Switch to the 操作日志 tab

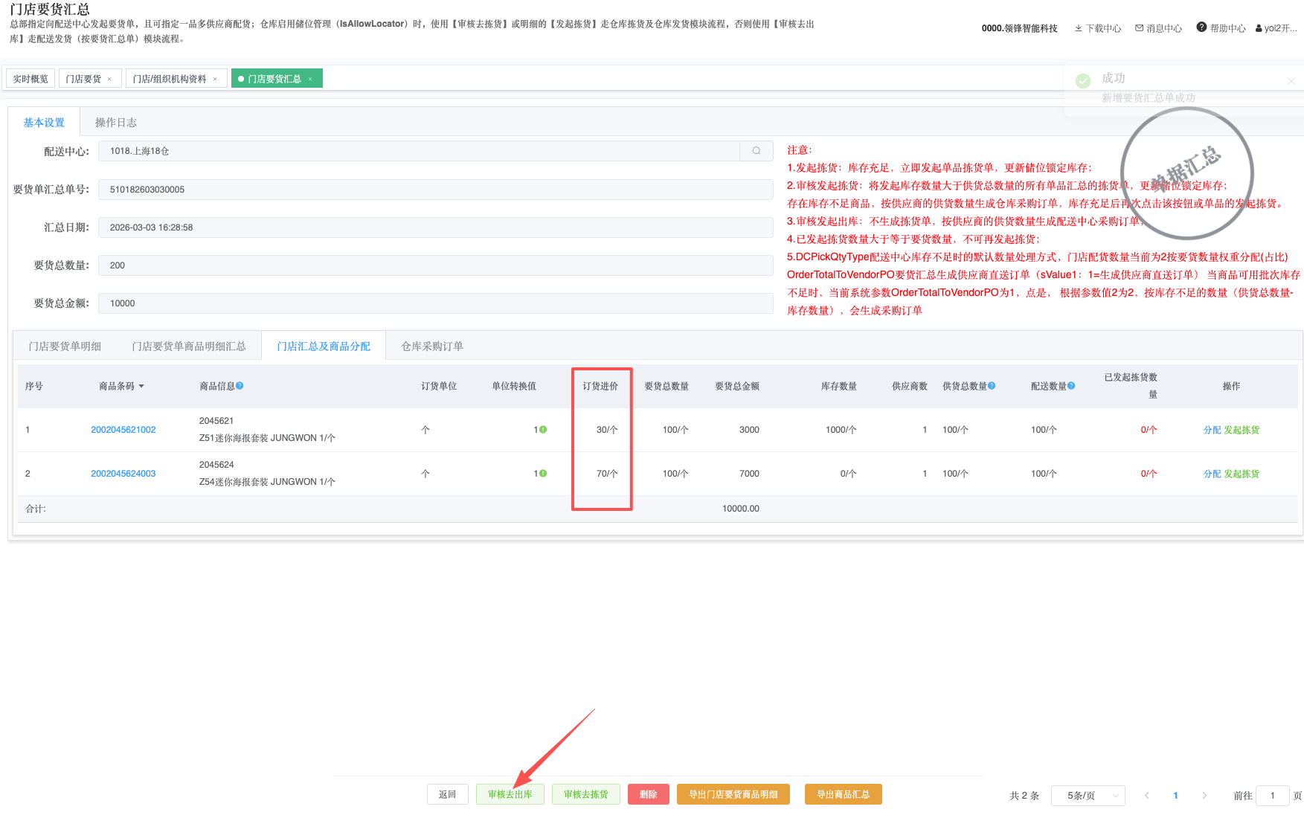[115, 123]
